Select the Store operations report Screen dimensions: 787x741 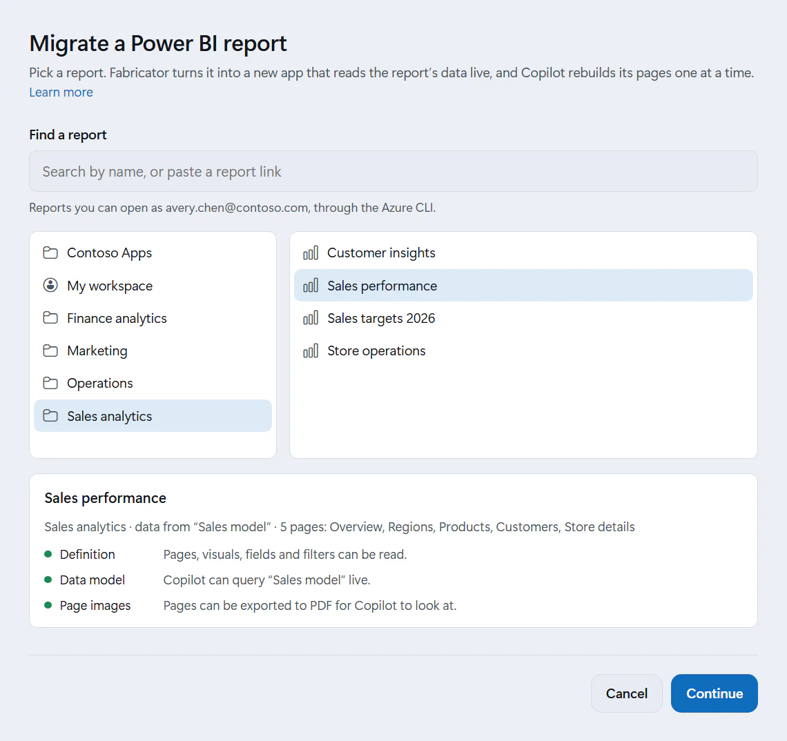click(x=523, y=350)
